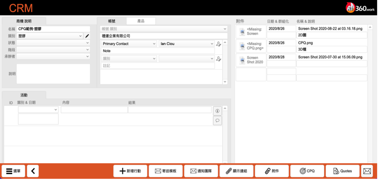The width and height of the screenshot is (378, 181).
Task: Click the 寄送模板 button
Action: pyautogui.click(x=165, y=171)
